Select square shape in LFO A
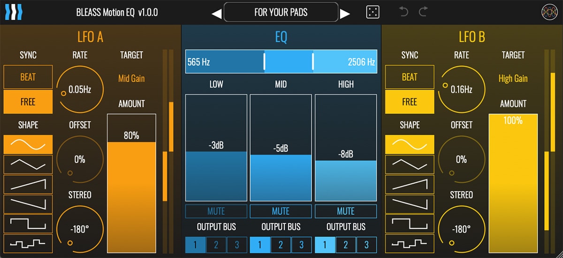This screenshot has width=563, height=258. [28, 224]
